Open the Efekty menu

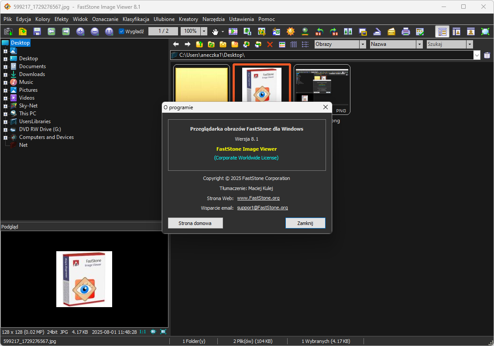coord(62,19)
